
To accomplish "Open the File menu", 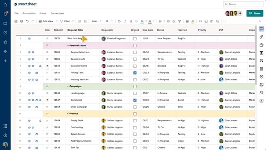I will (x=16, y=13).
